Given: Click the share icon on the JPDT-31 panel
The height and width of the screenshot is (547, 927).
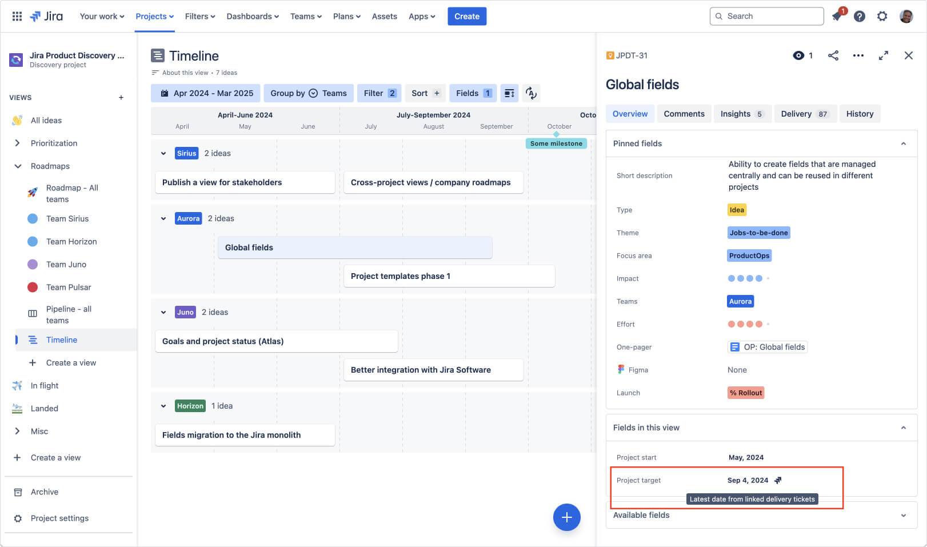Looking at the screenshot, I should tap(833, 55).
